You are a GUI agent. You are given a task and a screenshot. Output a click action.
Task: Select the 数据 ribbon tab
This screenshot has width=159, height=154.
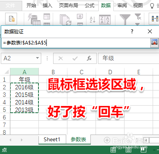coord(106,6)
